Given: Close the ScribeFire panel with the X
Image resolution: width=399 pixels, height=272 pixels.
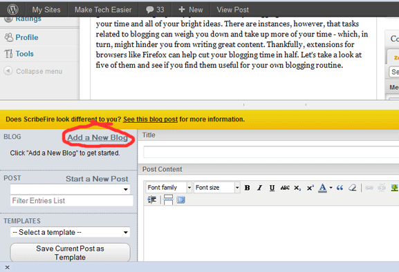Looking at the screenshot, I should click(x=7, y=267).
